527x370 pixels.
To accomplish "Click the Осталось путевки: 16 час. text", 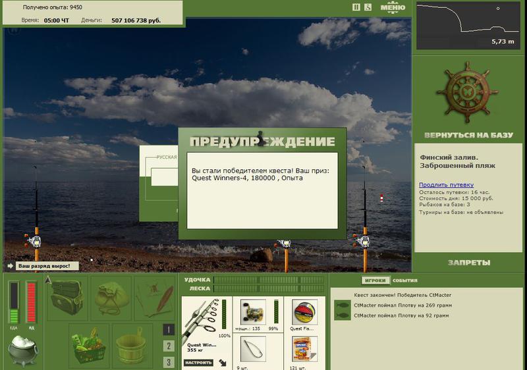I will click(454, 192).
